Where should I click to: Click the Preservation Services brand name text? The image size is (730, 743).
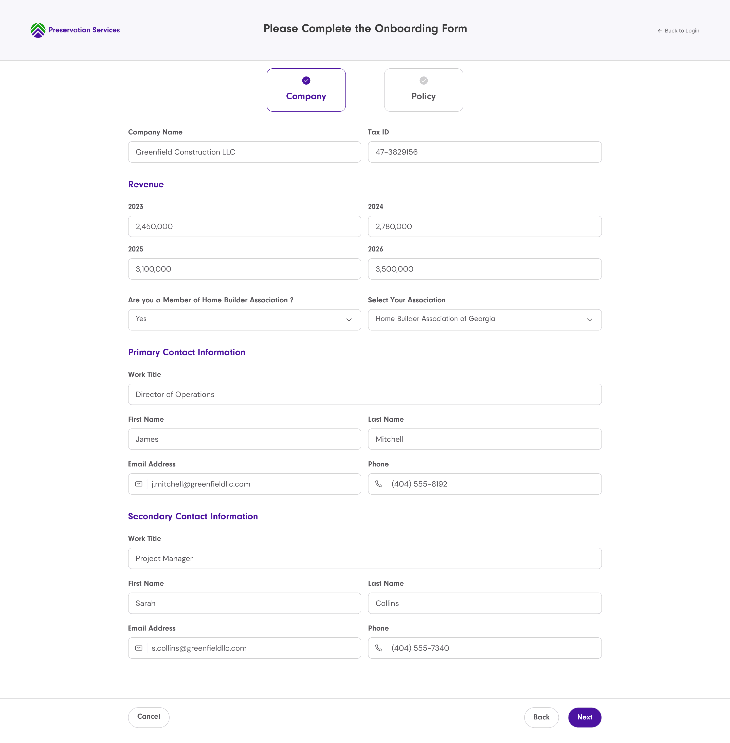coord(84,30)
